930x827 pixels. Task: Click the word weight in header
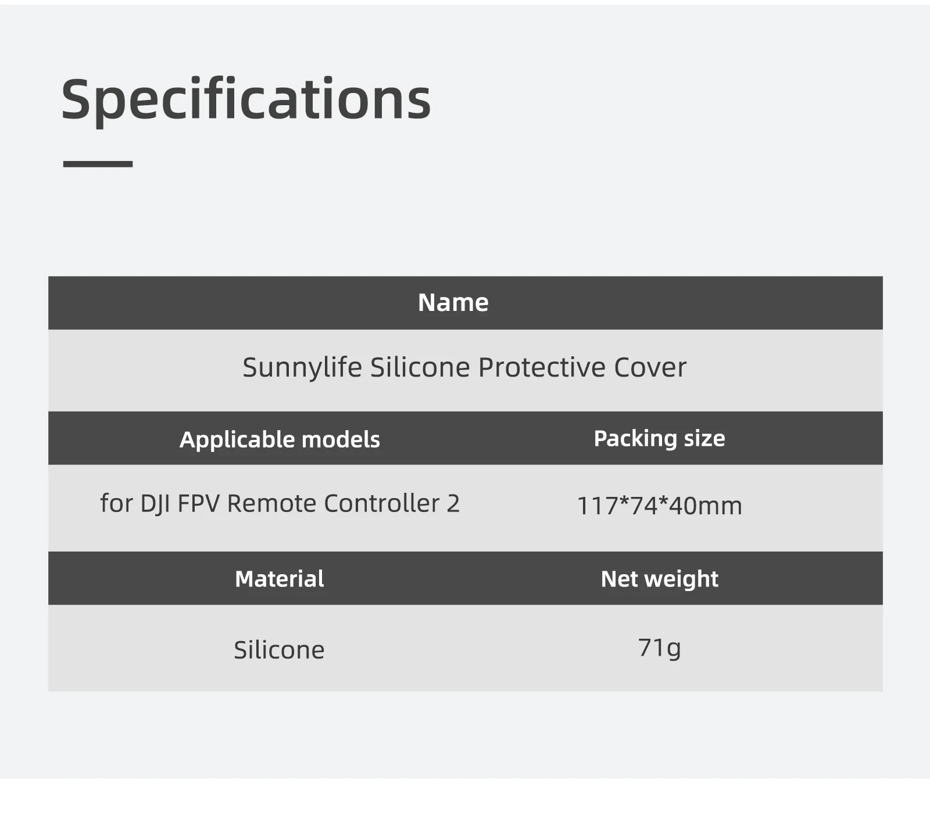pyautogui.click(x=681, y=579)
